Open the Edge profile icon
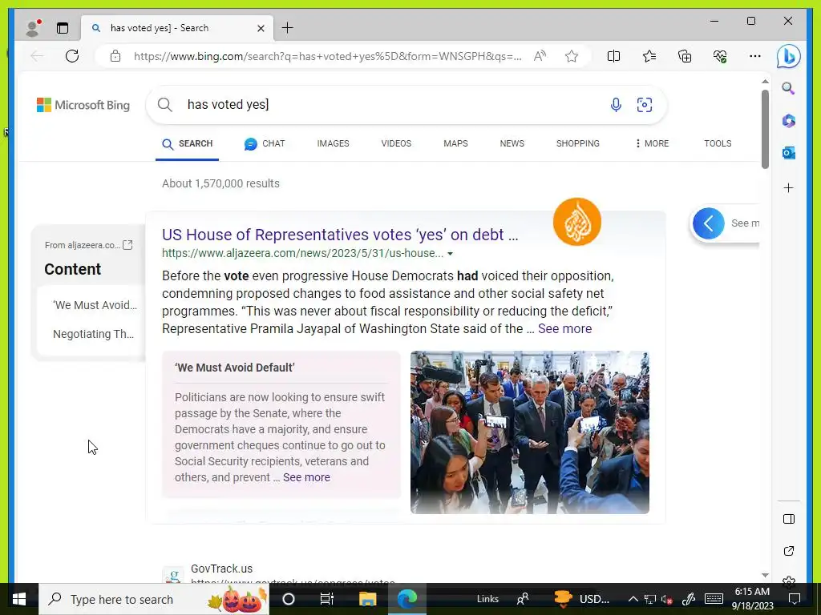 [x=33, y=28]
